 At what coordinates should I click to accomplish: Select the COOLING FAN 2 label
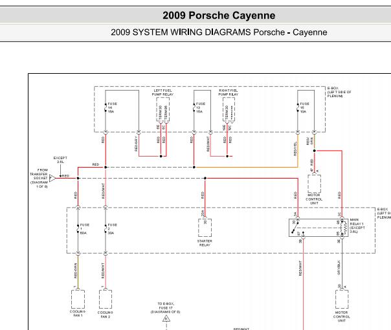click(x=106, y=314)
